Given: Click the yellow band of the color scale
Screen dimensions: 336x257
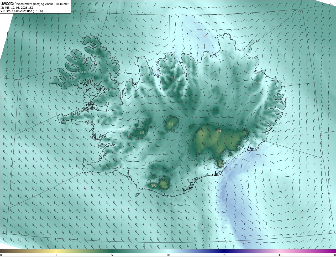Looking at the screenshot, I should pos(56,251).
